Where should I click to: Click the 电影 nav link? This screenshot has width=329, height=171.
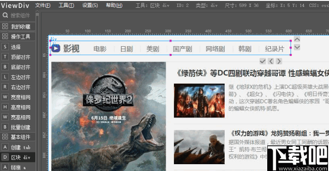coord(100,49)
